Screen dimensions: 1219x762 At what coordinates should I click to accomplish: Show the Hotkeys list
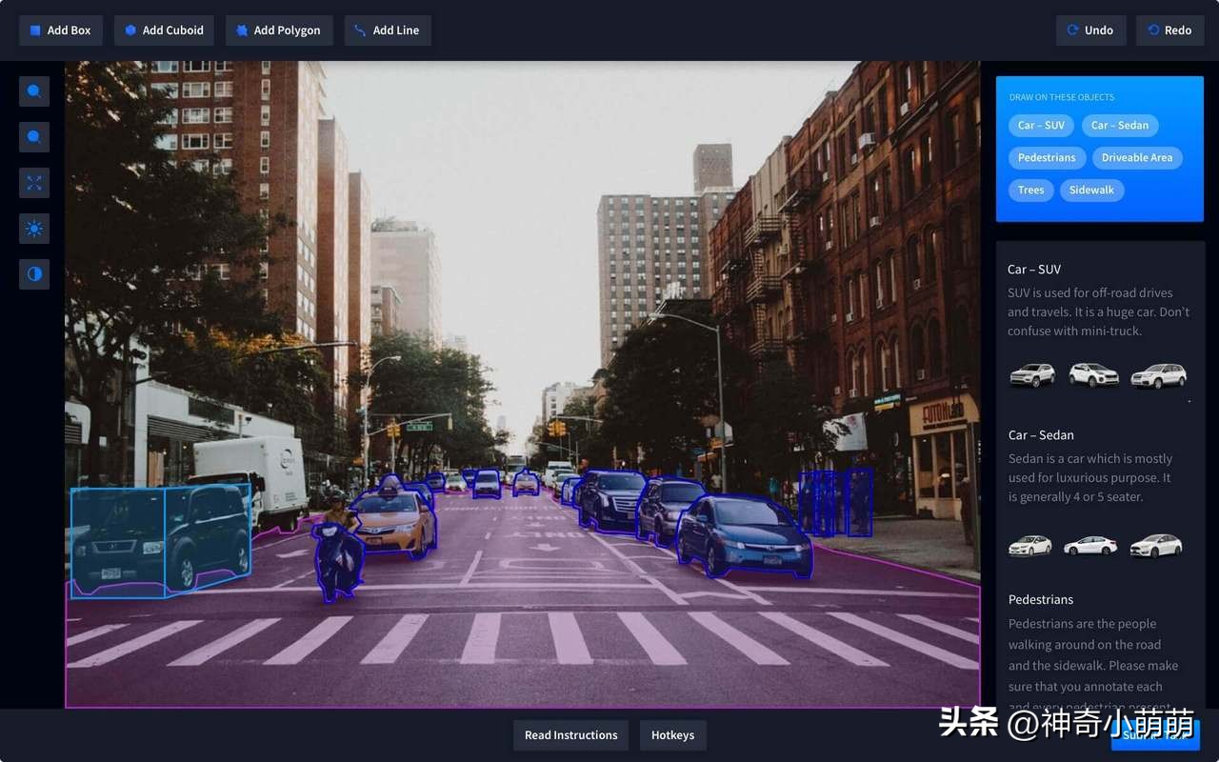pyautogui.click(x=672, y=735)
